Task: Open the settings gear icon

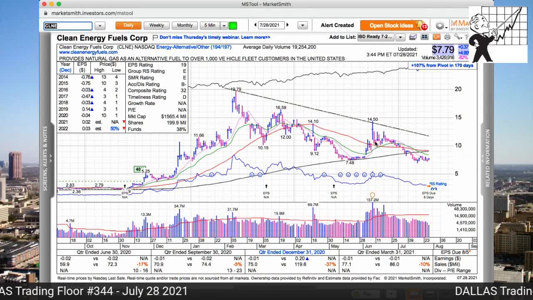Action: tap(439, 26)
